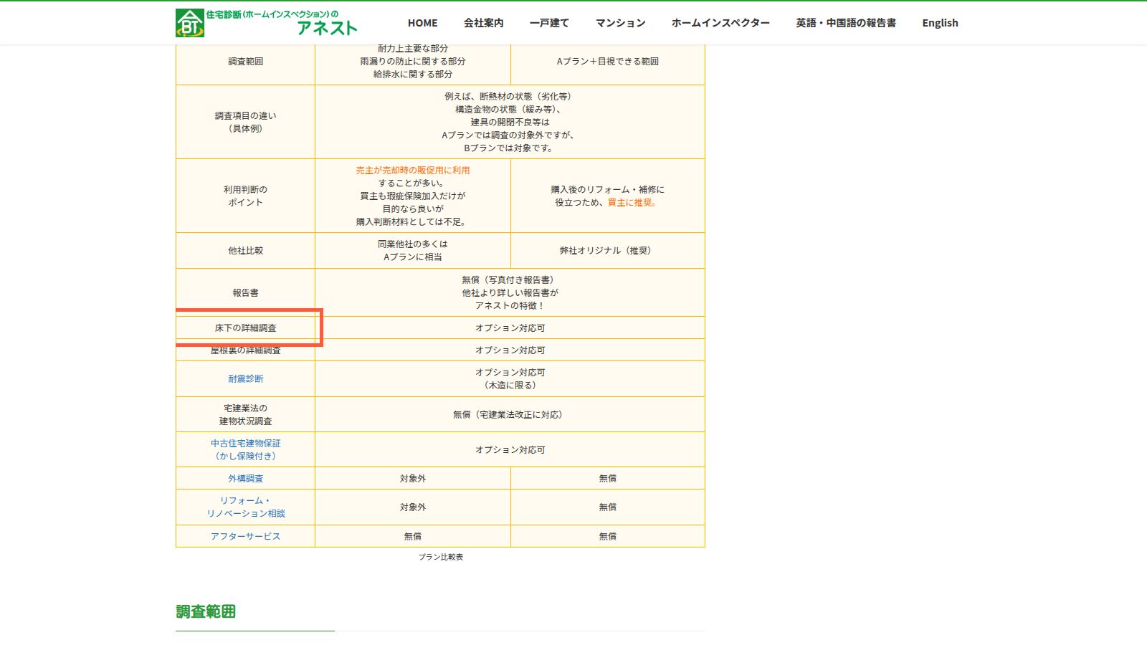Click the 調査範囲 section heading
Screen dimensions: 1147x645
(x=206, y=611)
